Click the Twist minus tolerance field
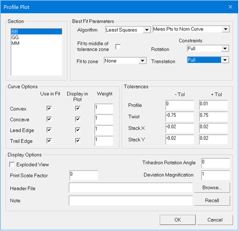Screen dimensions: 239x231 pyautogui.click(x=179, y=116)
